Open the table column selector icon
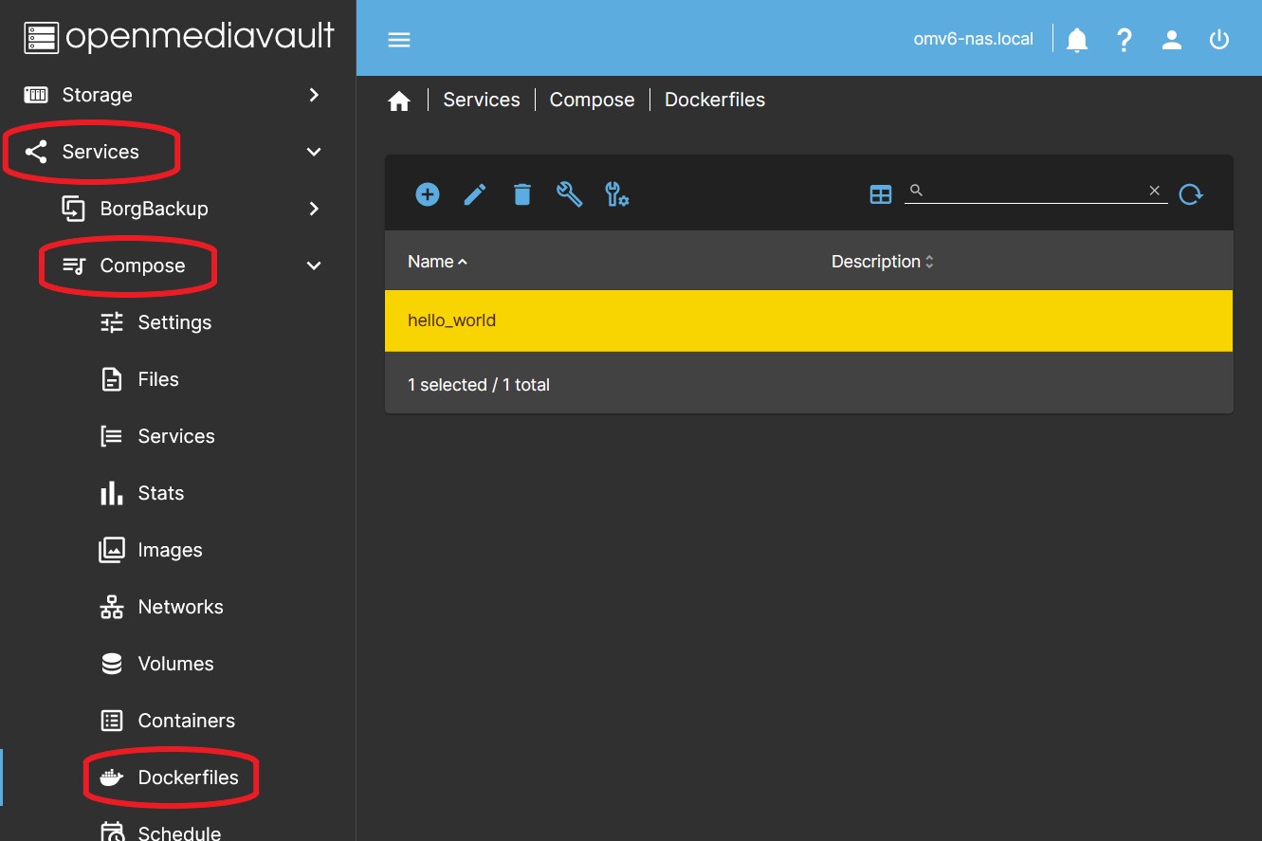1262x841 pixels. [x=881, y=194]
